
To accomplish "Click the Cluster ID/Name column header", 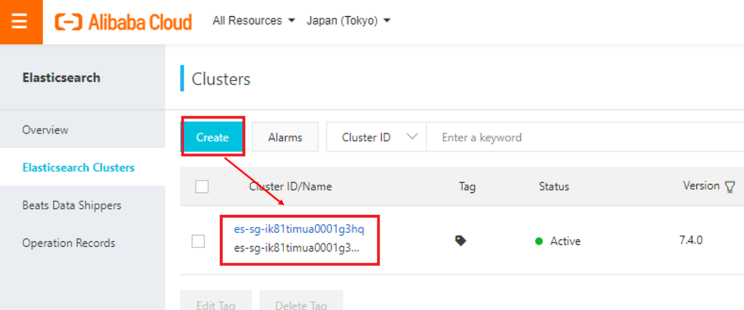I will [290, 186].
